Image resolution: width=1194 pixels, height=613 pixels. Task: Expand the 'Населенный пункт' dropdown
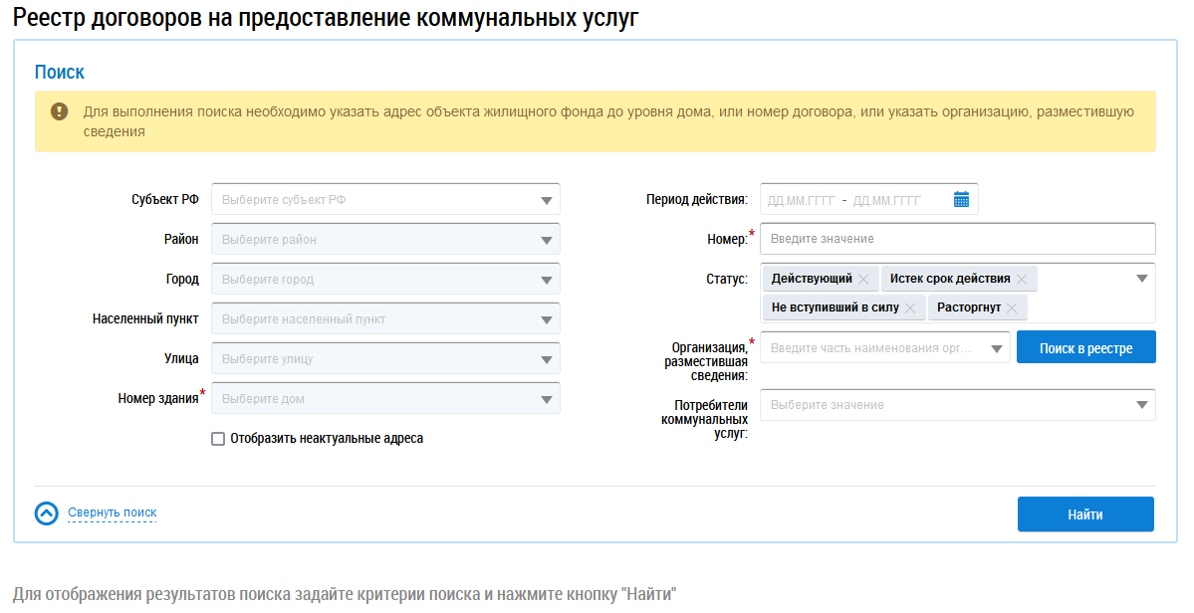click(546, 319)
